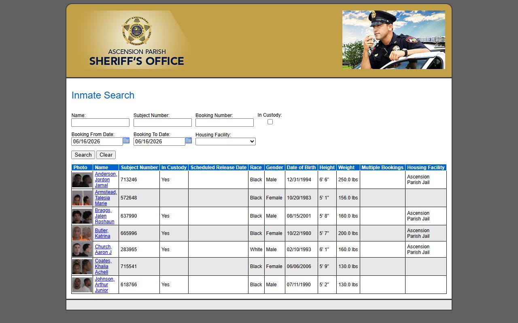The image size is (518, 323).
Task: Click Katrina Butler's mugshot thumbnail
Action: tap(82, 233)
